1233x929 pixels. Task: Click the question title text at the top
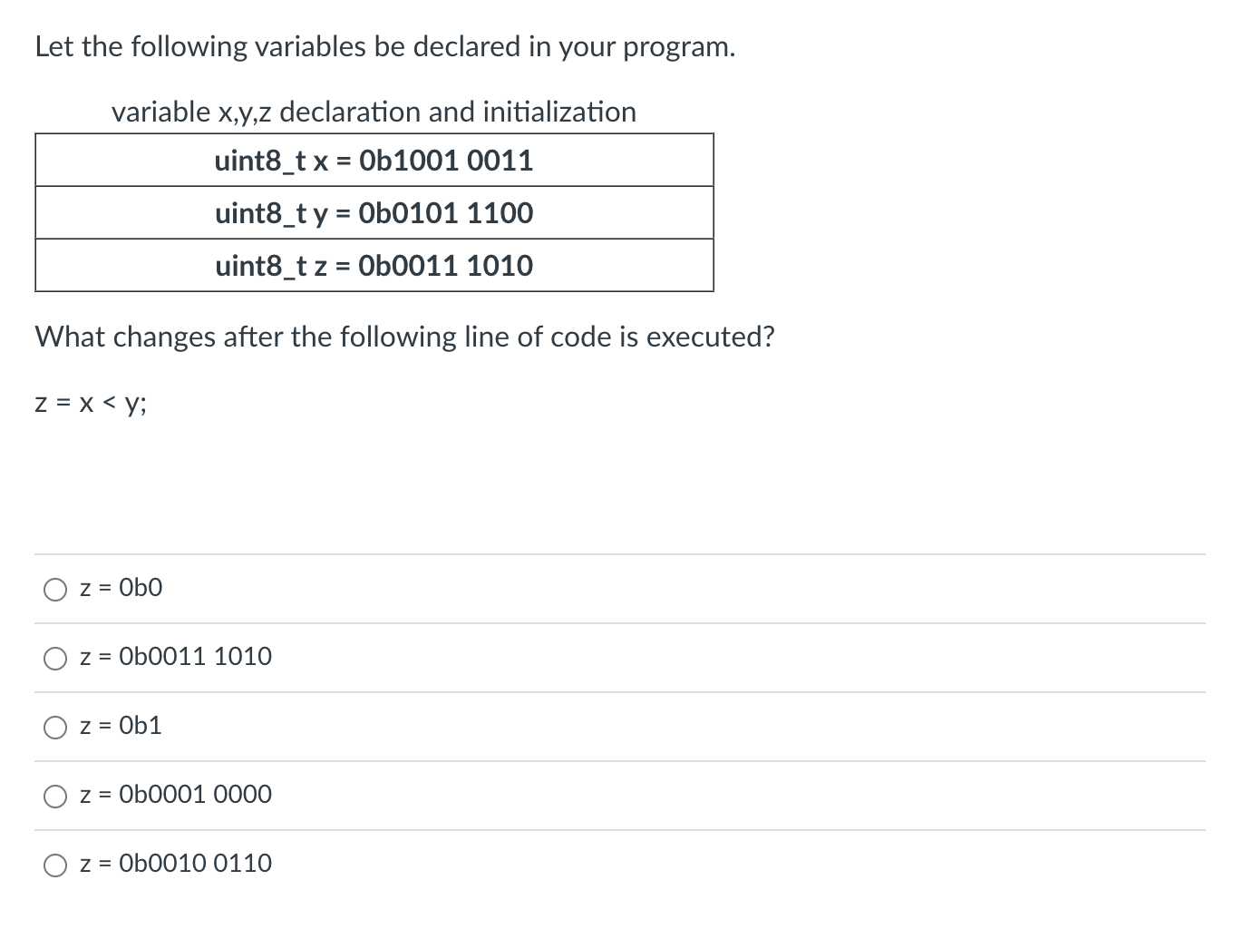[384, 46]
